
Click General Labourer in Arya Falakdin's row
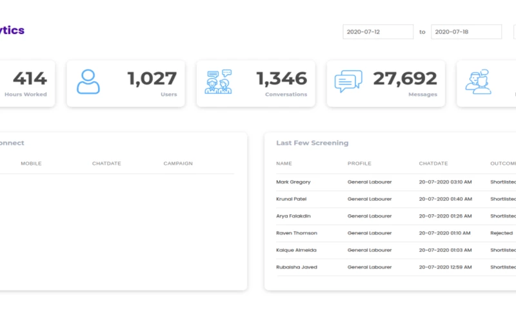(370, 216)
